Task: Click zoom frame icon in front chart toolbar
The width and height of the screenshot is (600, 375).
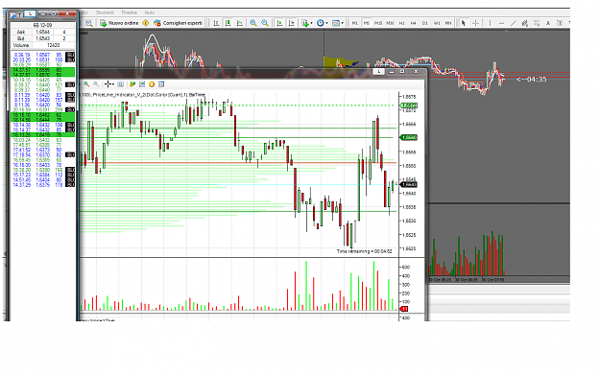Action: 121,84
